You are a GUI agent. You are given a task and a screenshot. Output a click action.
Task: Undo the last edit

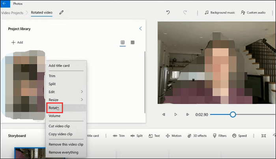point(168,12)
